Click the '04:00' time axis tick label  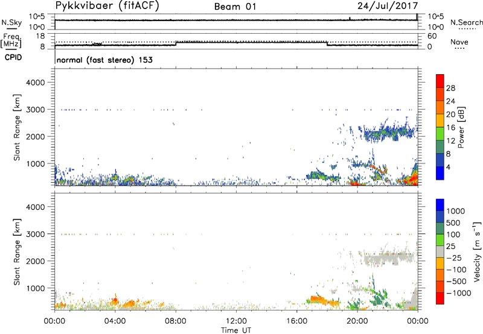click(115, 321)
